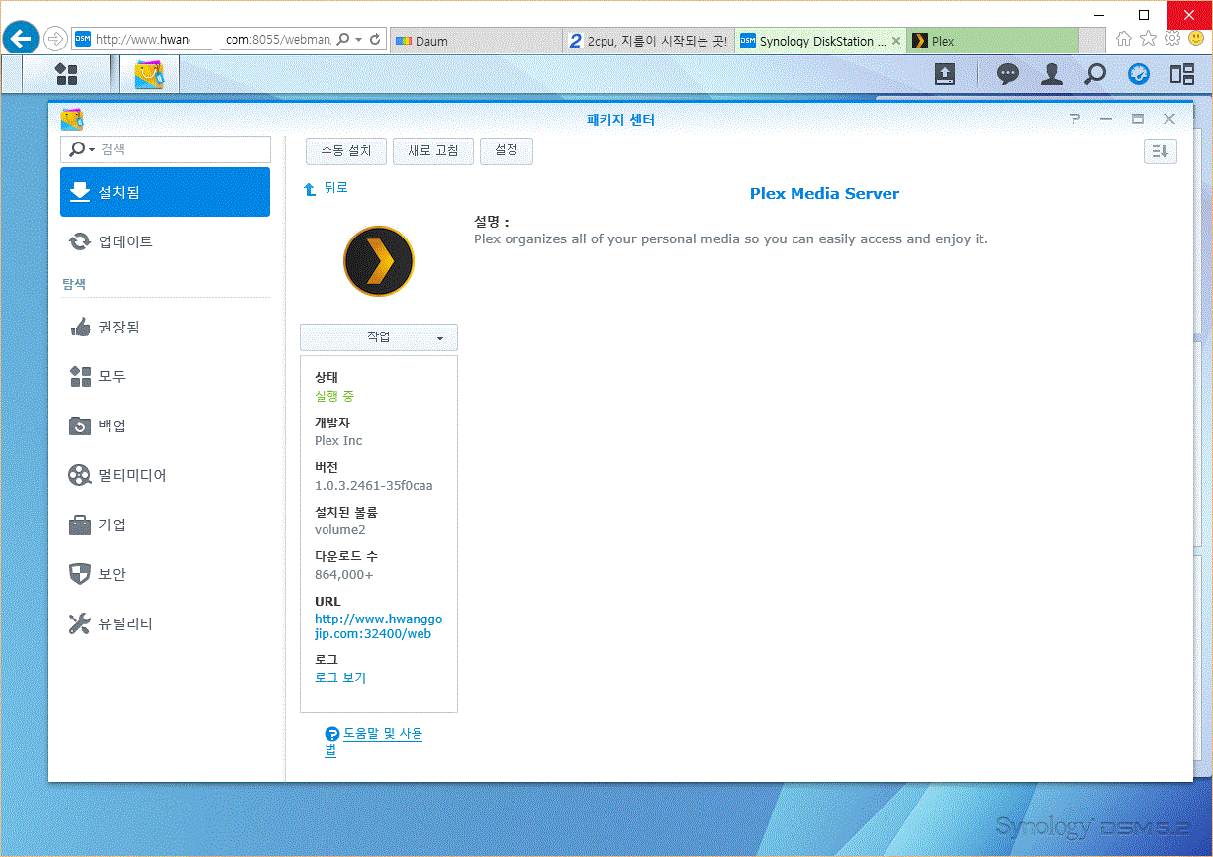Screen dimensions: 1213x857
Task: Expand the 작업 action dropdown
Action: pyautogui.click(x=379, y=337)
